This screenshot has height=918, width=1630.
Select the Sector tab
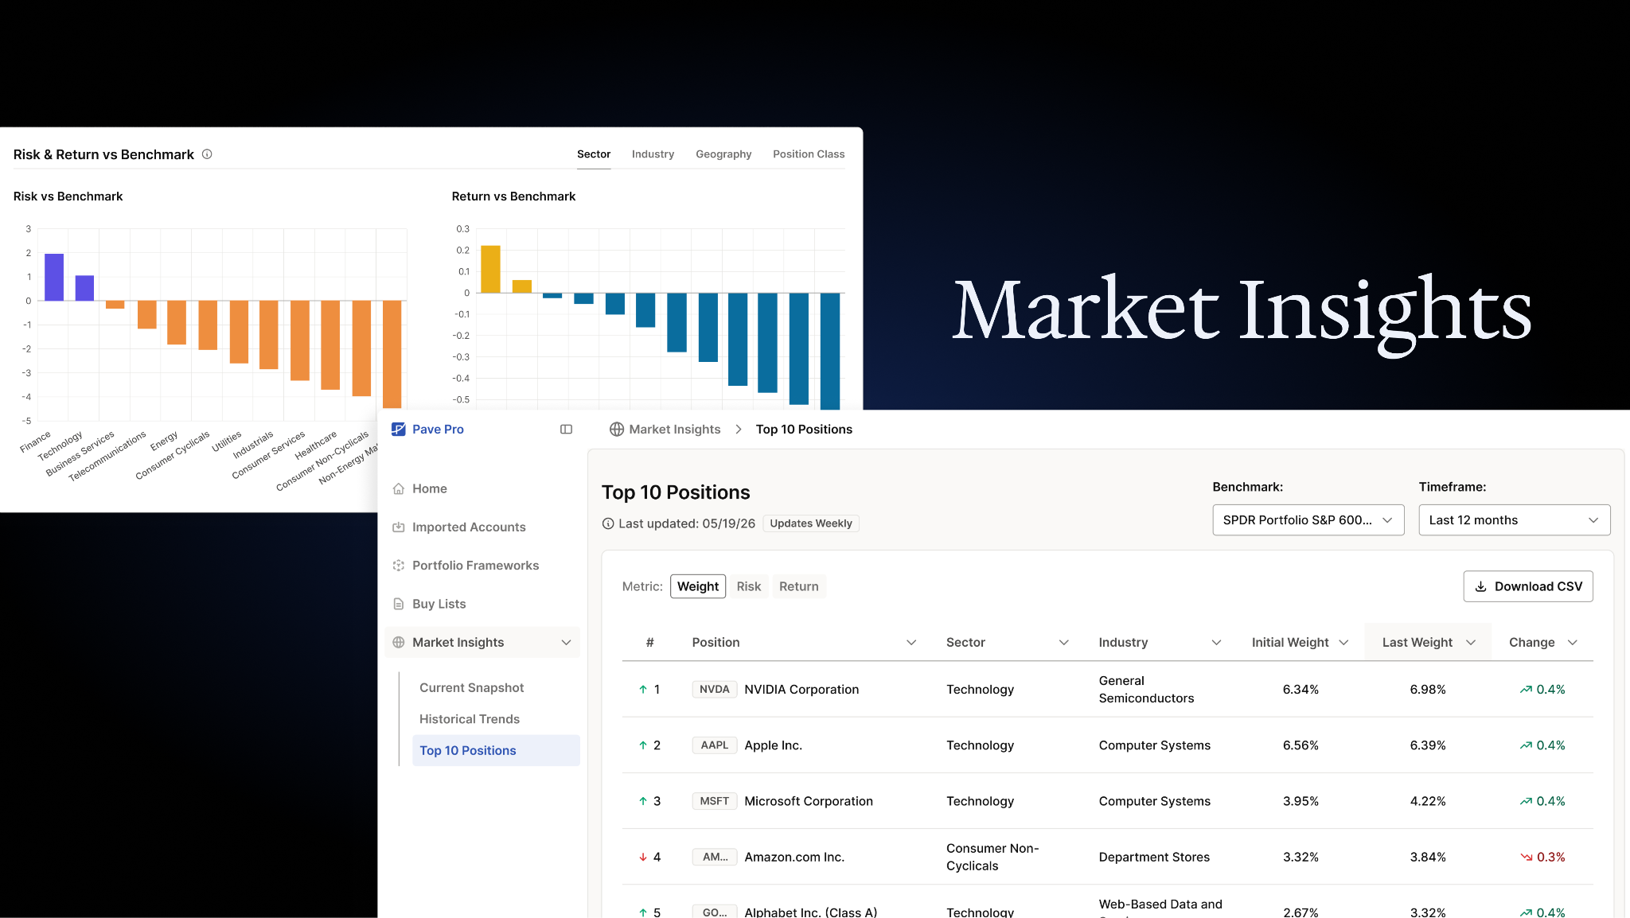click(594, 154)
